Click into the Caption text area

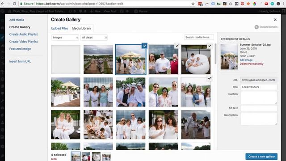pyautogui.click(x=259, y=97)
